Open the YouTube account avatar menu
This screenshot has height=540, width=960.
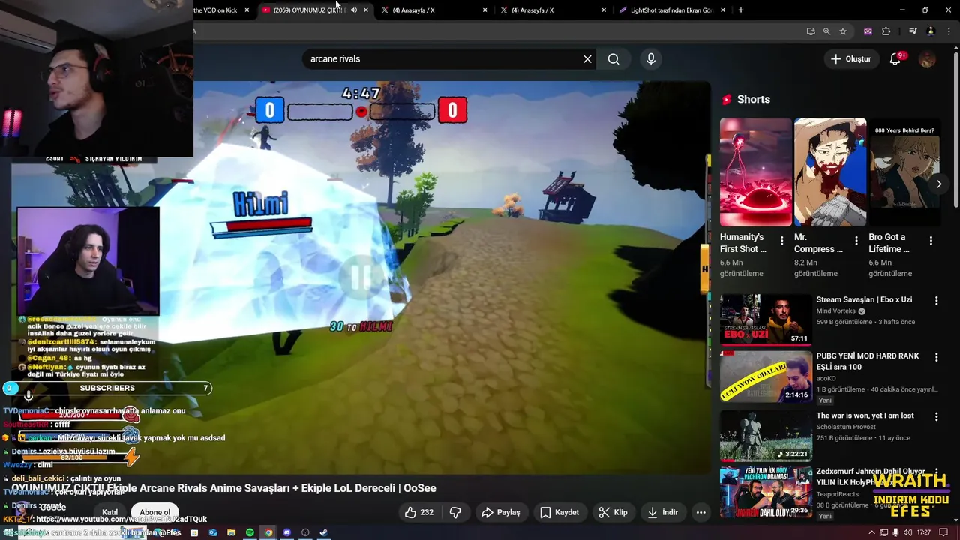928,59
